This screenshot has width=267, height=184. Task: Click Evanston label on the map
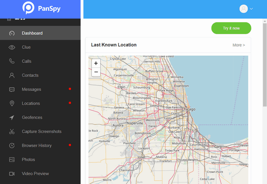(182, 86)
